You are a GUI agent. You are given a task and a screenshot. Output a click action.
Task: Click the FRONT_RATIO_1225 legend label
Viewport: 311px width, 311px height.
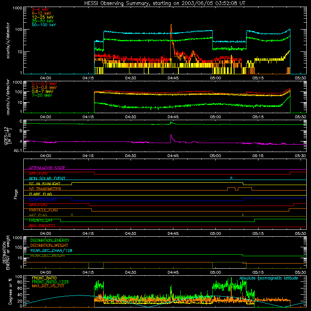(x=51, y=282)
